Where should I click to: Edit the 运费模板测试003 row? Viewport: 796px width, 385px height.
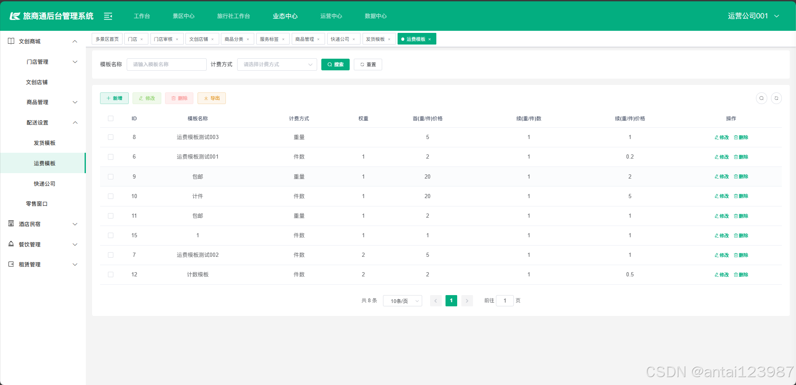click(722, 137)
